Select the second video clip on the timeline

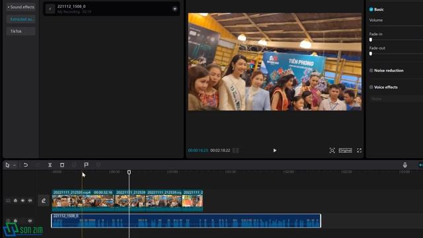click(x=130, y=200)
